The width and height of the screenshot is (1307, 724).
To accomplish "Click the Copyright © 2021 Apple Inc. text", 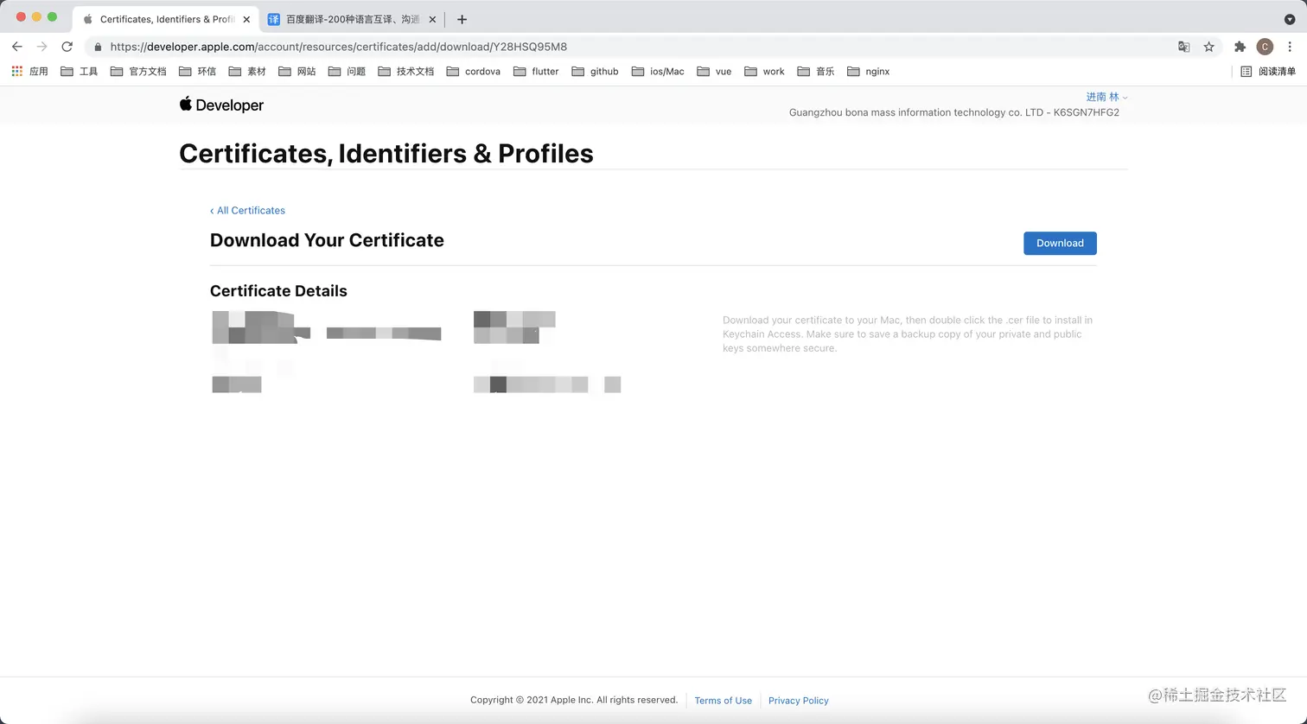I will coord(574,700).
